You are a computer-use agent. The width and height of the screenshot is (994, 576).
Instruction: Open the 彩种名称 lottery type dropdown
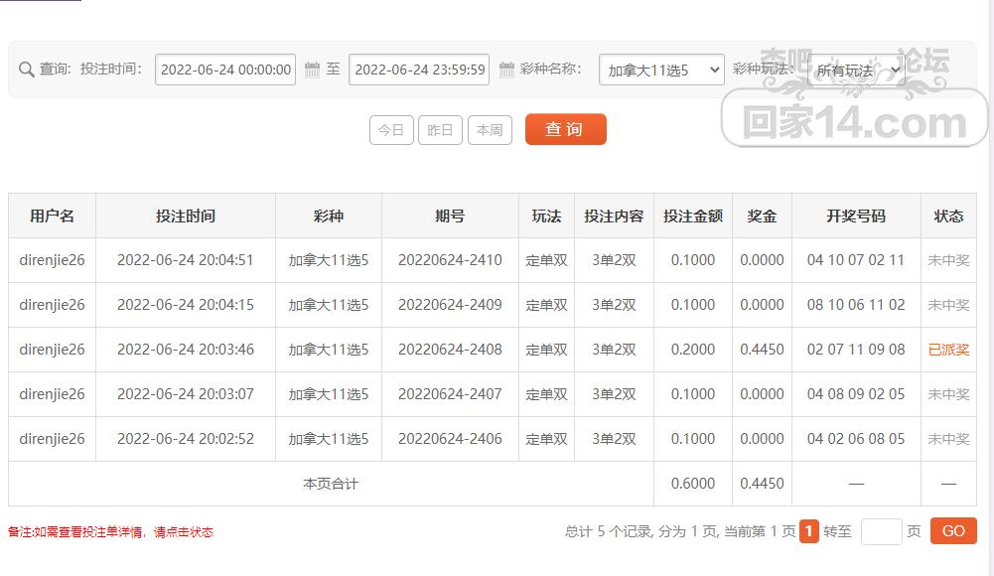point(660,70)
